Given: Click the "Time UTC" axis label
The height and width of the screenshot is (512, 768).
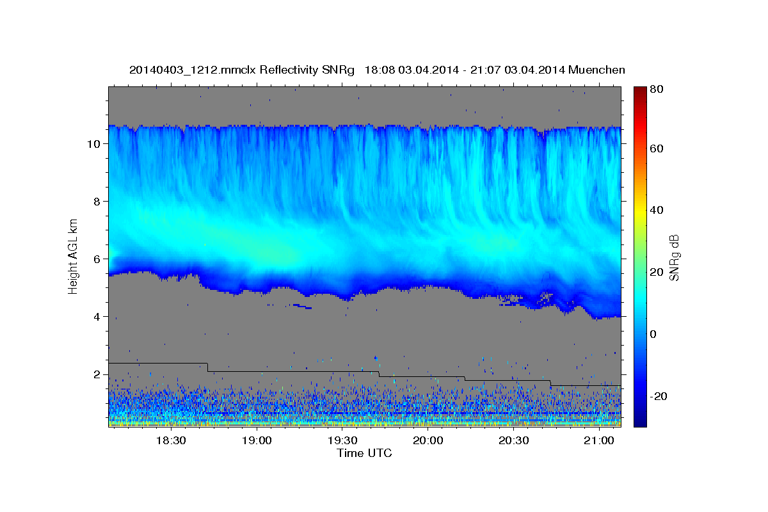Looking at the screenshot, I should (364, 453).
